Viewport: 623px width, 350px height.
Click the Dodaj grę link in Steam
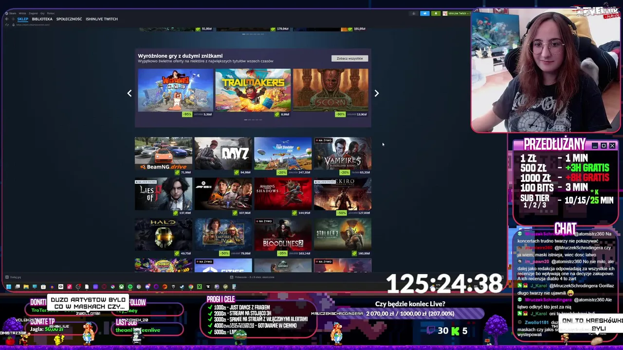click(13, 277)
